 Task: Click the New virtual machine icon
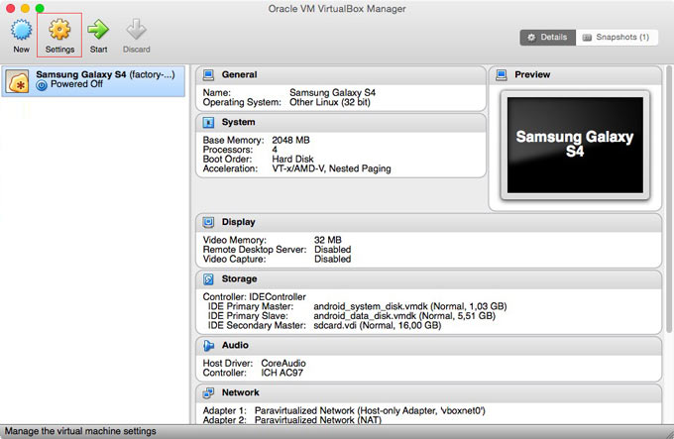[21, 30]
